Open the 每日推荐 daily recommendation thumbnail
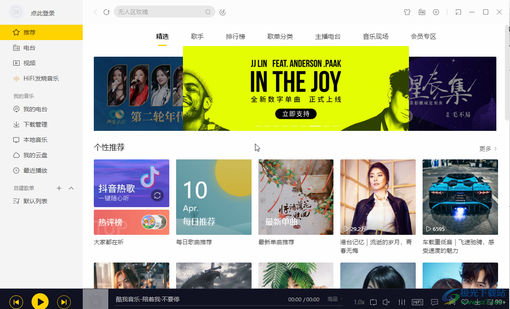The height and width of the screenshot is (309, 510). [214, 197]
